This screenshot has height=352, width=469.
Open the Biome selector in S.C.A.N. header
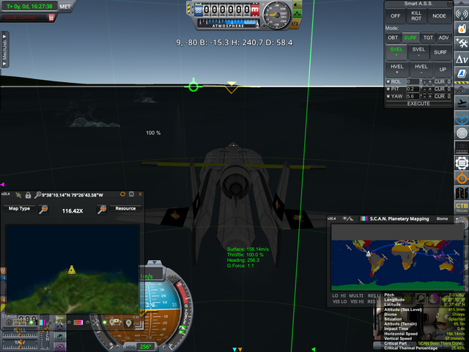[x=442, y=219]
